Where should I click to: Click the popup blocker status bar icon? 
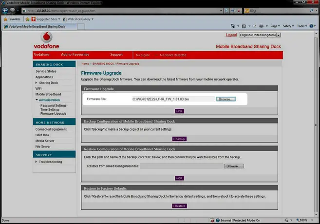click(x=212, y=220)
